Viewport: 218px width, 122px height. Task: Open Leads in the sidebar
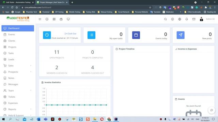pos(18,59)
